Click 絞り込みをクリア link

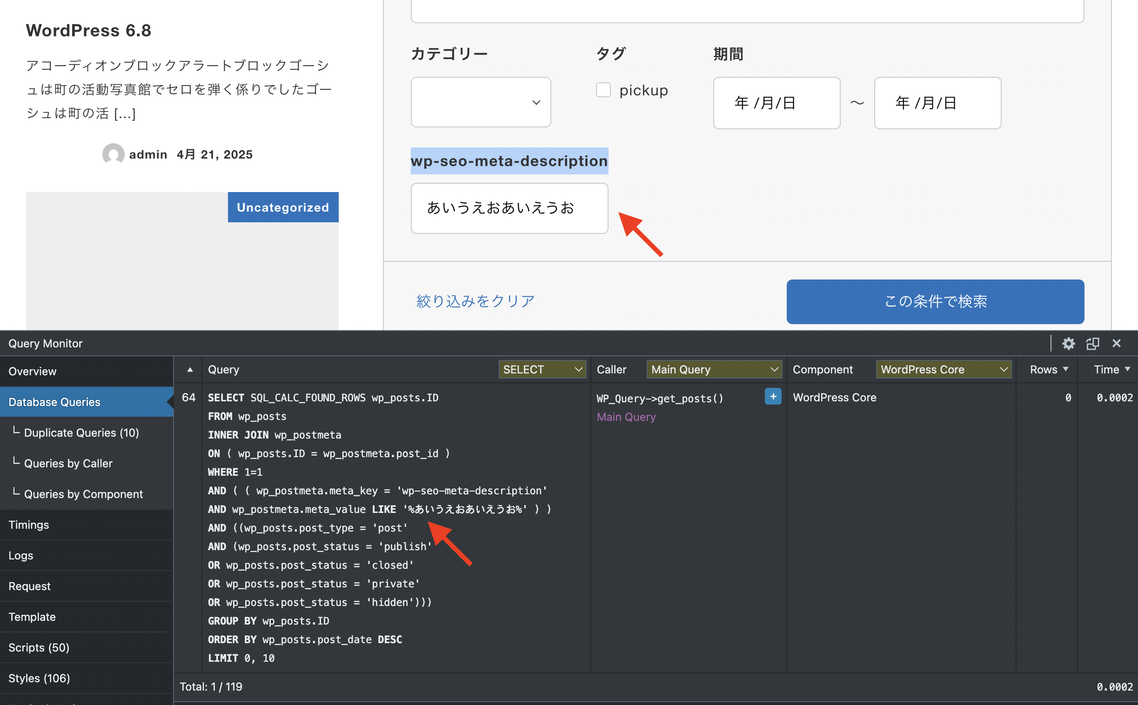(475, 301)
